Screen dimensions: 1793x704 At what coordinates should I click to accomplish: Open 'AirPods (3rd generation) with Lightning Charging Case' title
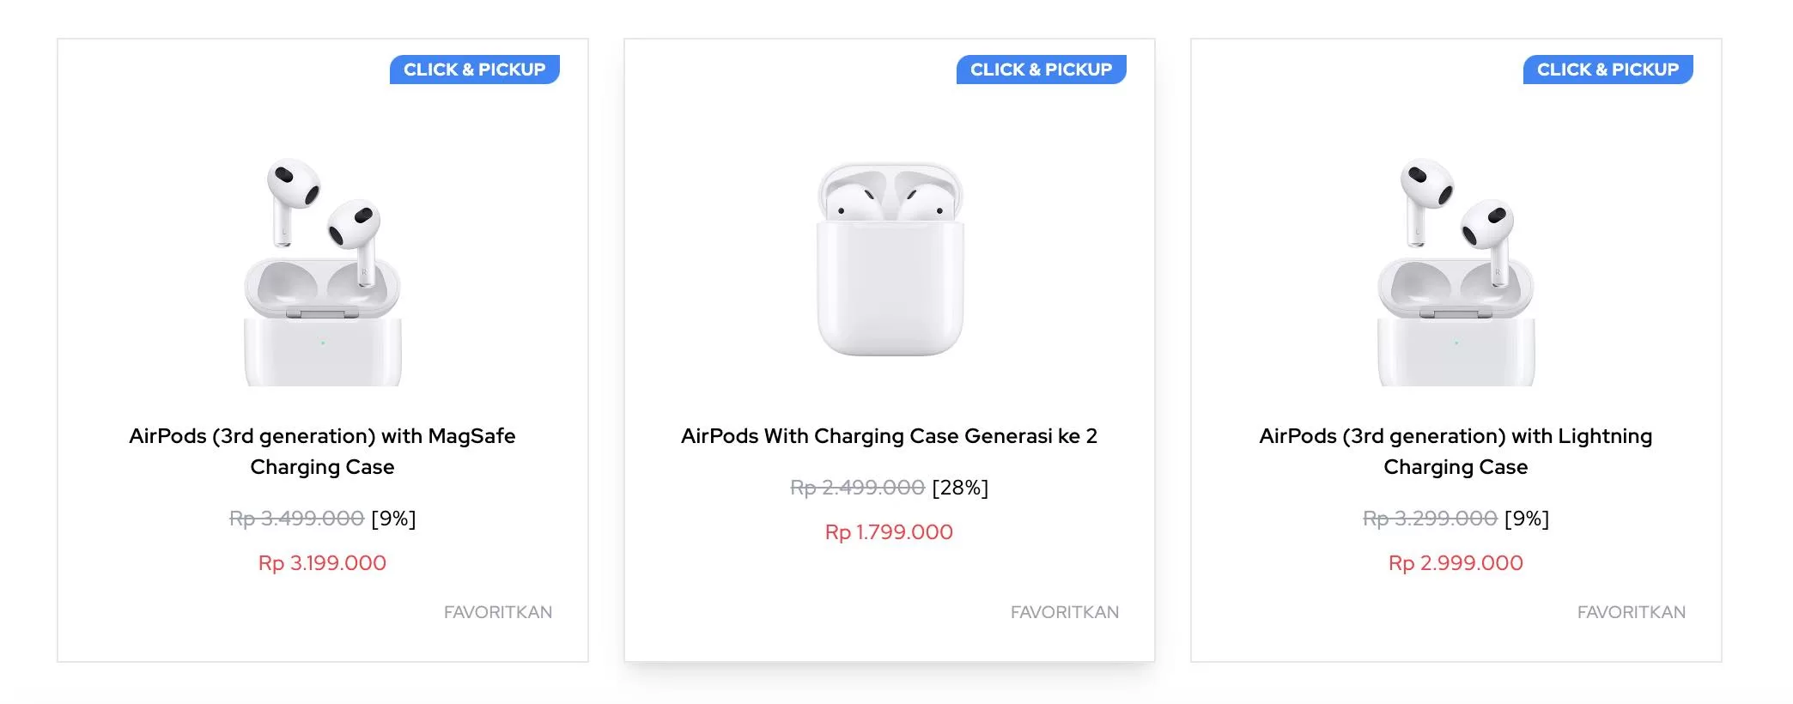[x=1456, y=452]
